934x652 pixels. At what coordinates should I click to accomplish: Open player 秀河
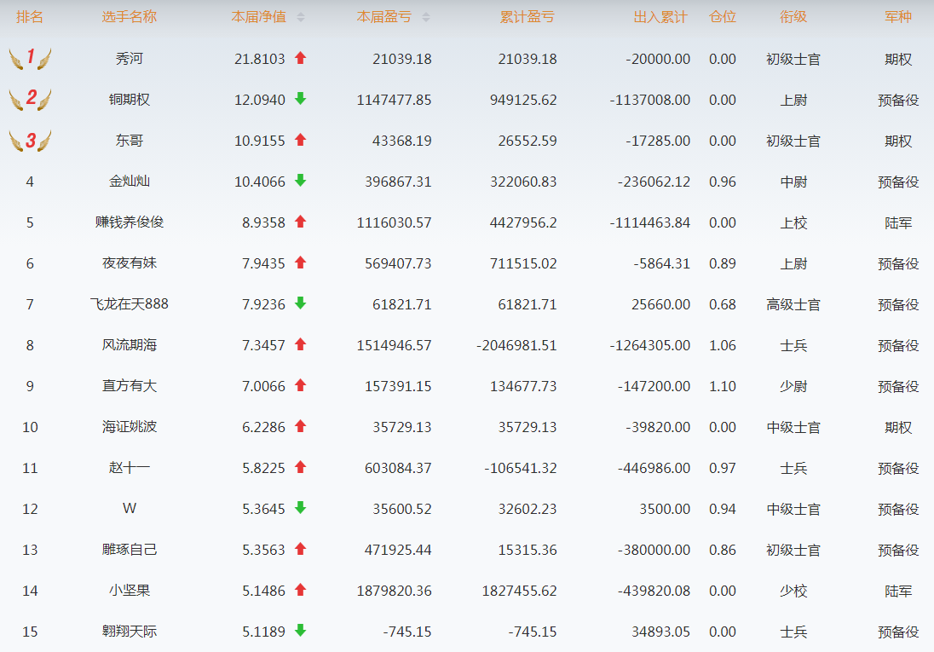[130, 59]
